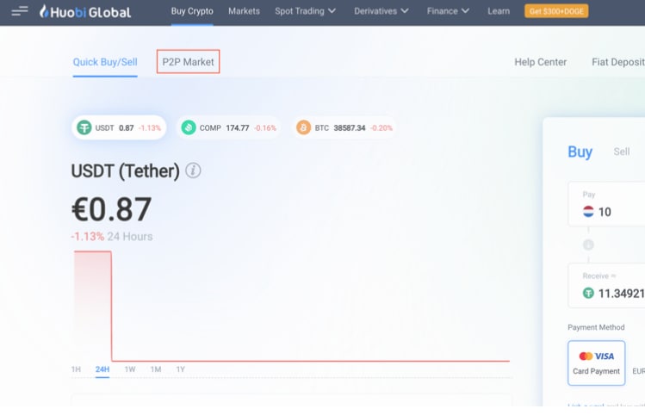The image size is (645, 415).
Task: Select the Sell tab
Action: [x=622, y=152]
